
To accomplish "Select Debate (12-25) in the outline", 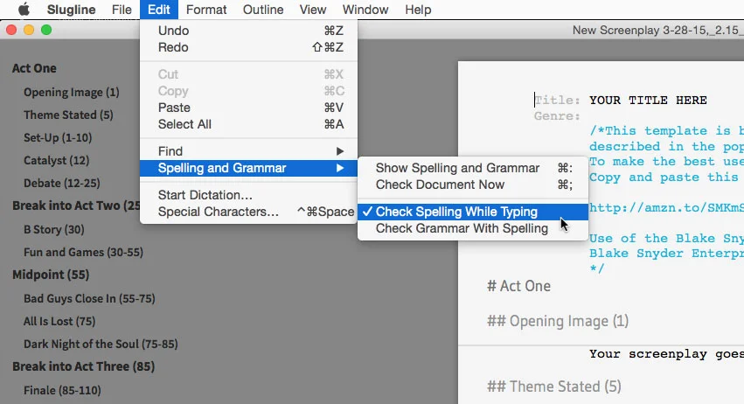I will point(62,184).
